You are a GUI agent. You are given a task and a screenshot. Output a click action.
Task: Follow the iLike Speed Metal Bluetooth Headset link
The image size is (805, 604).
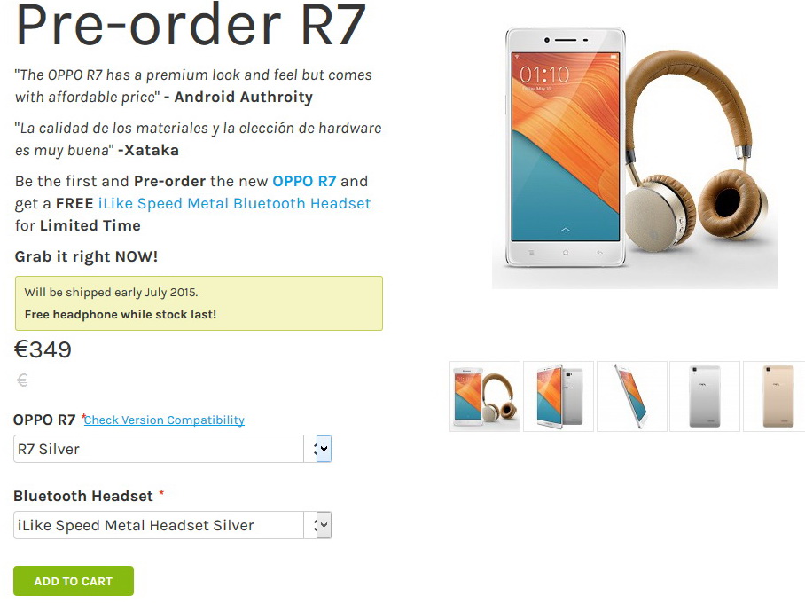tap(234, 203)
